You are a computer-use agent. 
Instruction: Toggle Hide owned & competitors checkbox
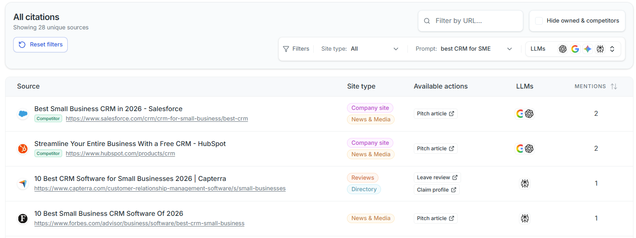[x=539, y=21]
